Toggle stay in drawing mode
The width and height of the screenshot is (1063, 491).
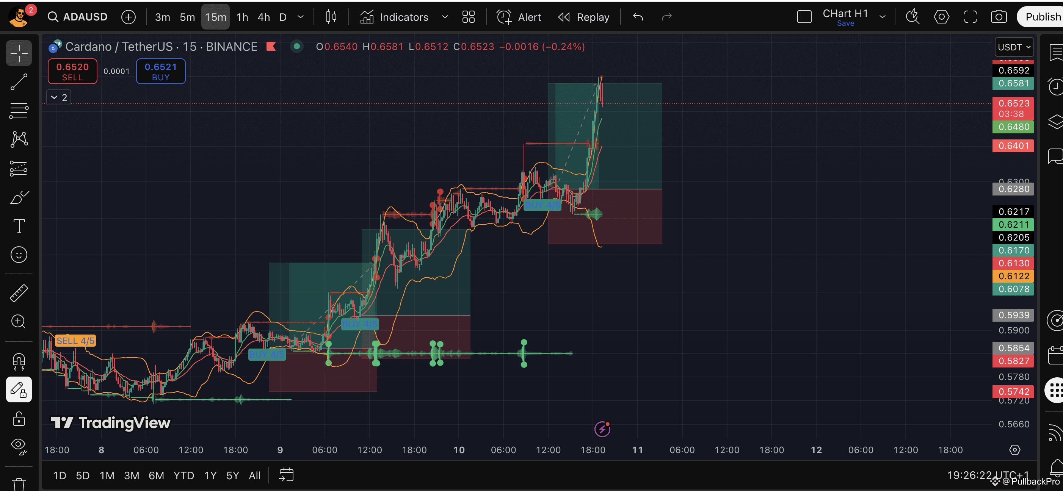(x=19, y=389)
